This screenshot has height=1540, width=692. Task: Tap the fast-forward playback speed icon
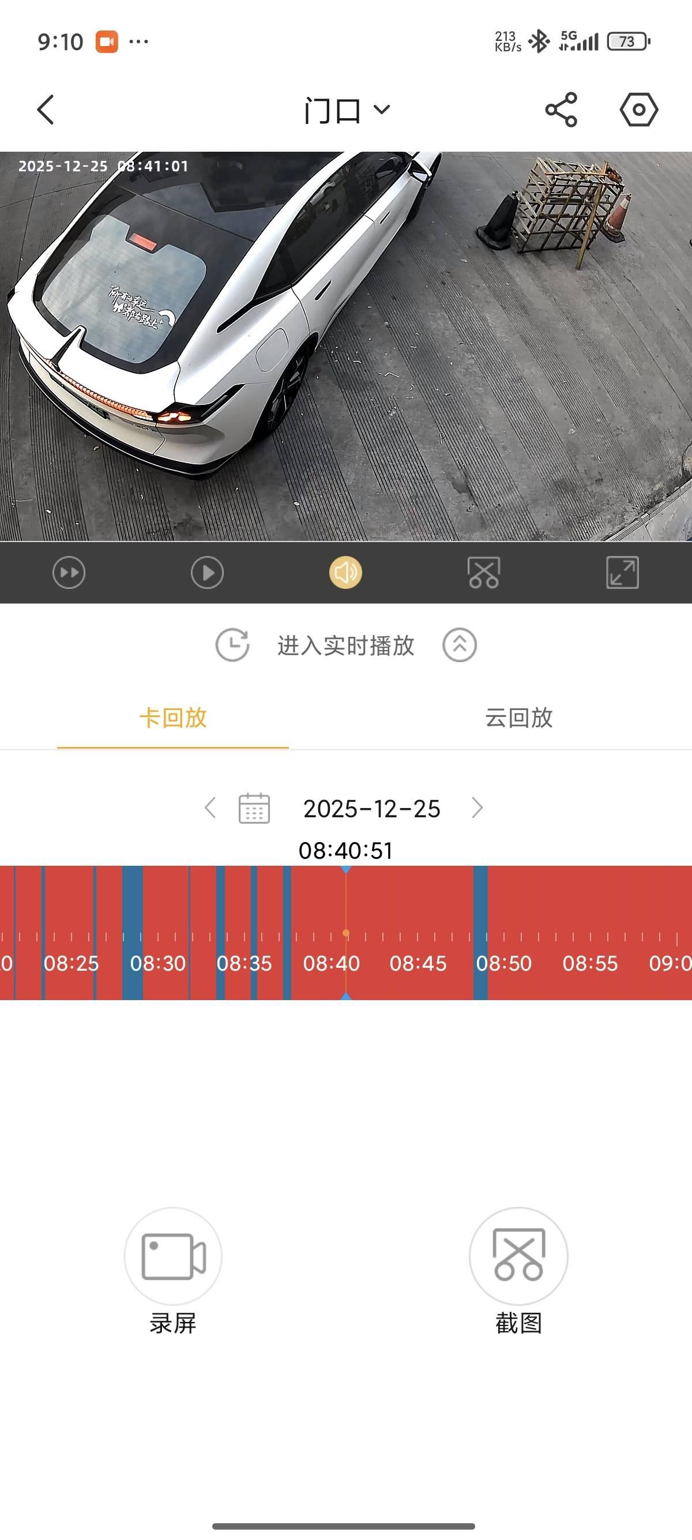tap(69, 573)
